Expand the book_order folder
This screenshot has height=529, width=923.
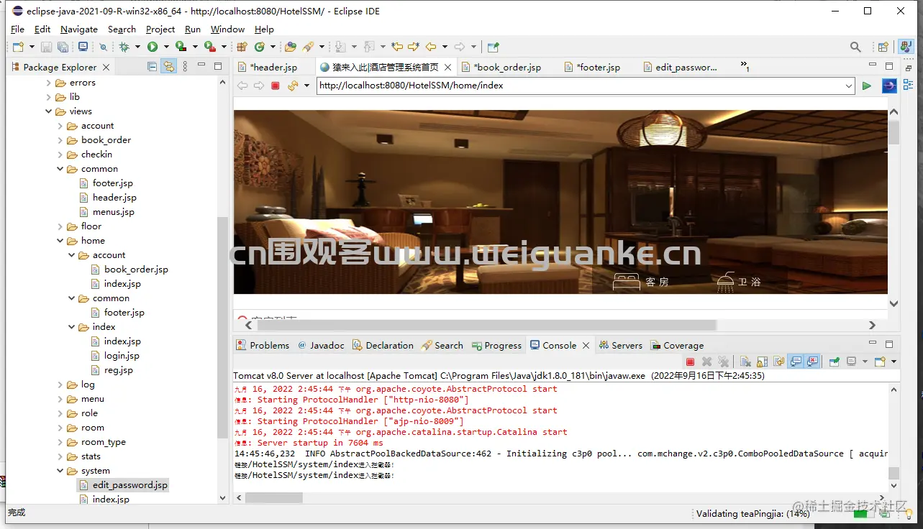(x=60, y=140)
